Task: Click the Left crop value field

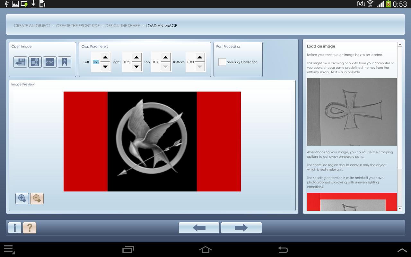Action: 96,62
